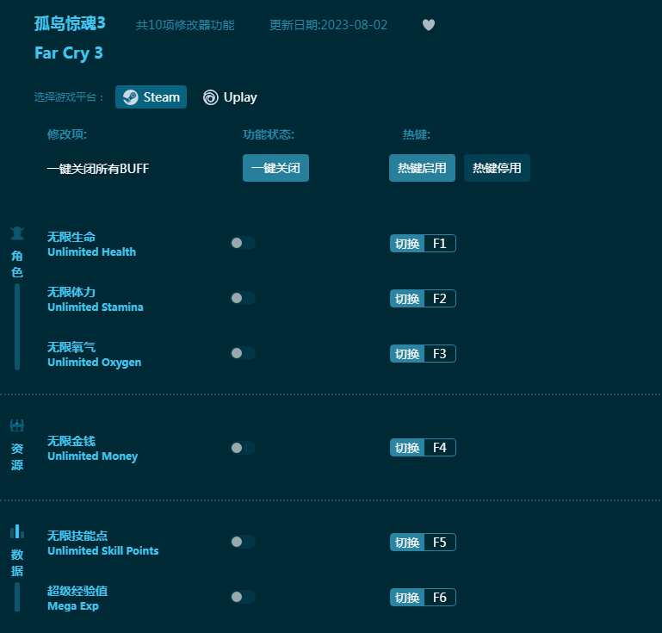The height and width of the screenshot is (633, 662).
Task: Click the 角色 character category icon
Action: pyautogui.click(x=17, y=233)
